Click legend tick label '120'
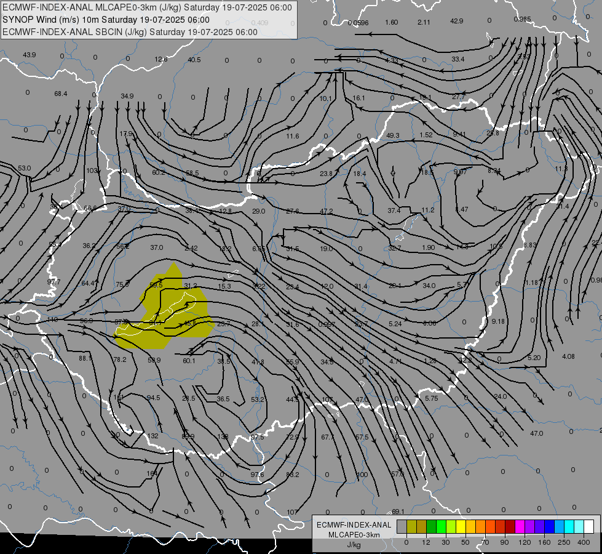Viewport: 602px width, 554px height. 525,542
